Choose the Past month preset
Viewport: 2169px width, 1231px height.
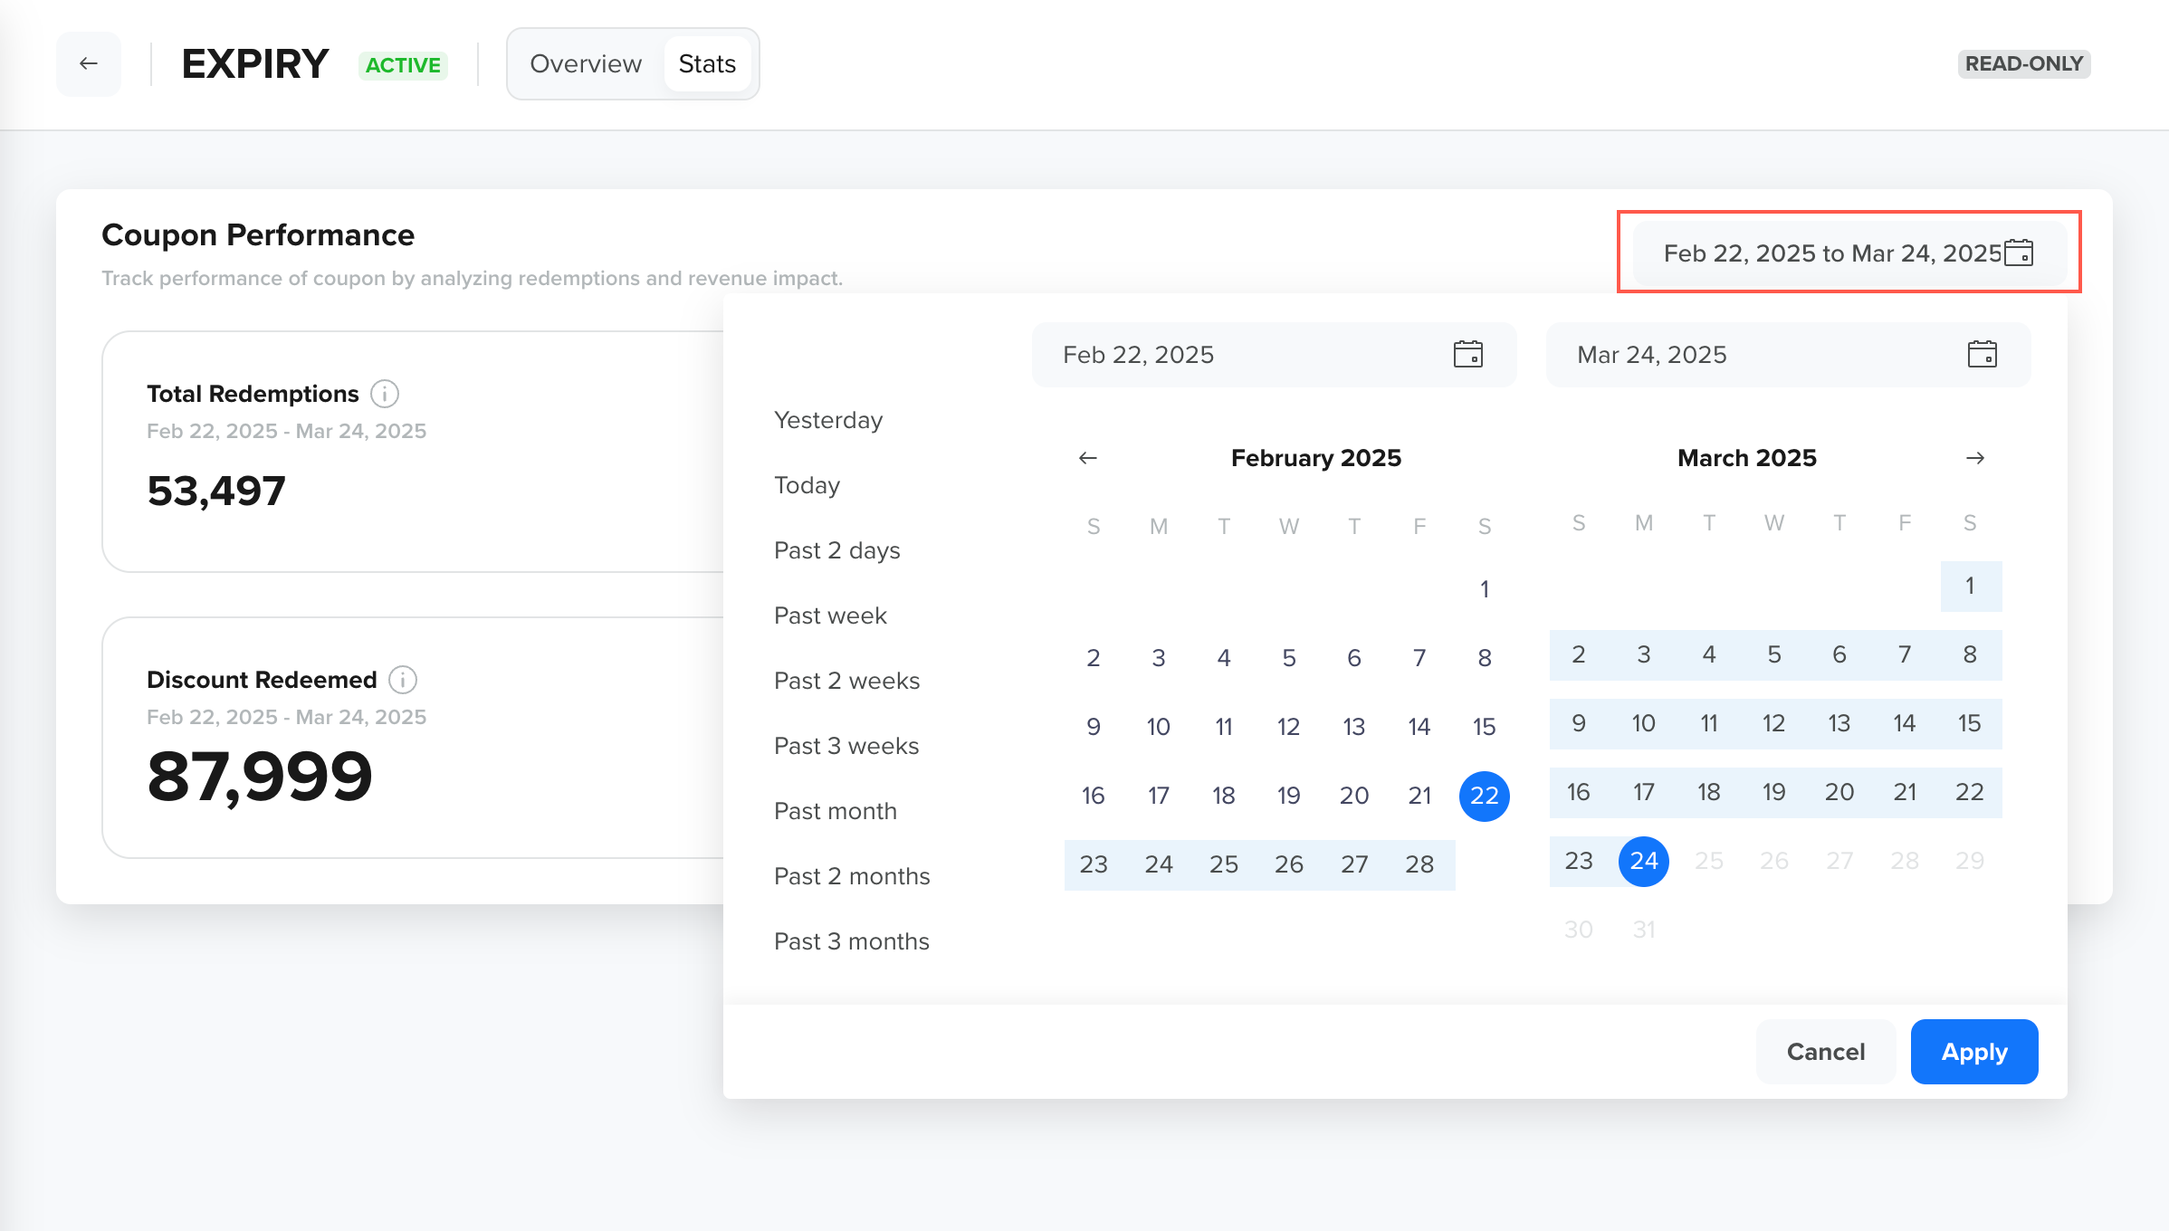point(835,811)
